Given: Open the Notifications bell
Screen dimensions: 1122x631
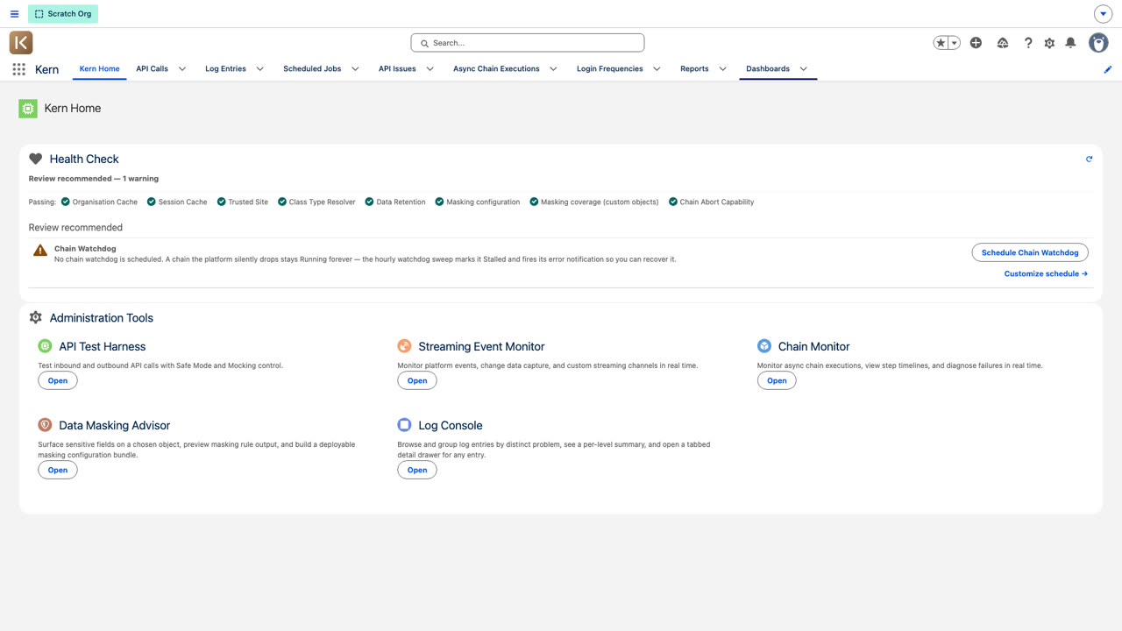Looking at the screenshot, I should [1070, 43].
